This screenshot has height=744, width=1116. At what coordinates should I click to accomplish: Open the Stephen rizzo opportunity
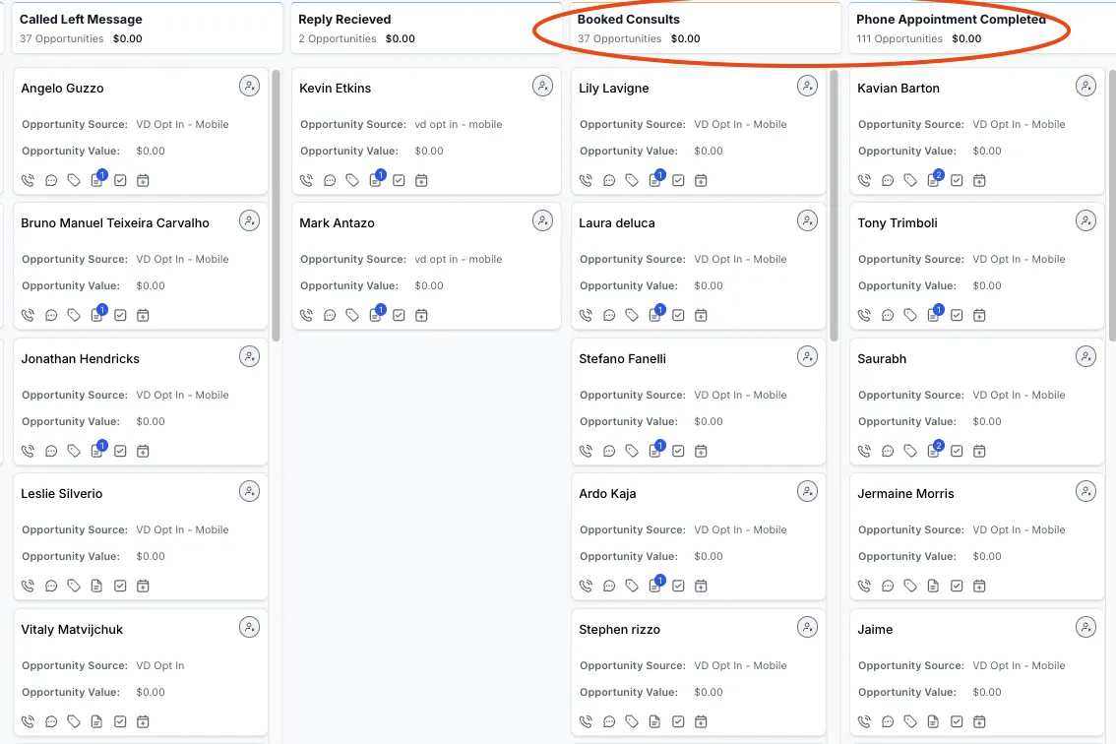pyautogui.click(x=620, y=630)
